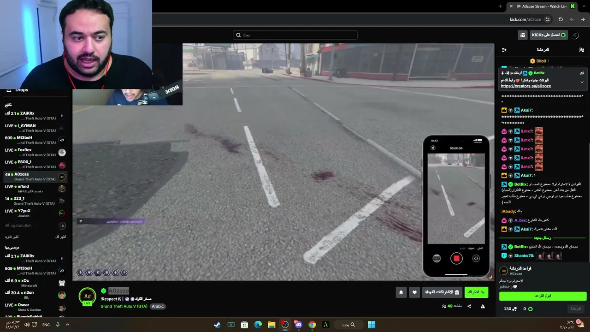This screenshot has height=332, width=590.
Task: Open the Kick search field
Action: point(295,35)
